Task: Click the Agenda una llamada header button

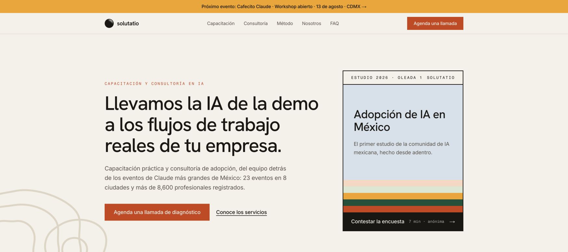Action: [x=435, y=23]
